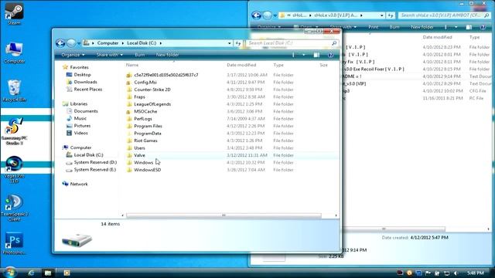Screen dimensions: 495x278
Task: Click Burn in sHoLe window toolbar
Action: point(394,27)
